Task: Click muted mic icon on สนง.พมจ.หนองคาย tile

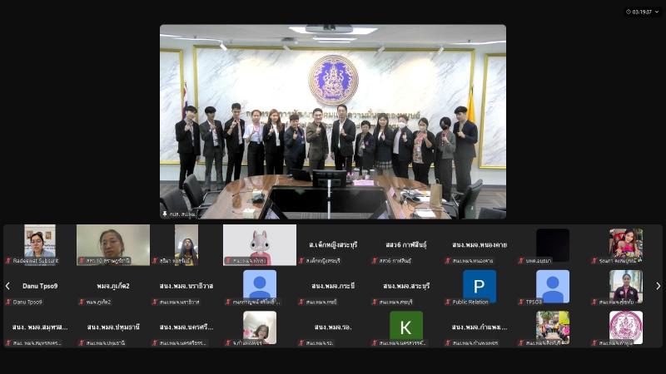Action: (x=448, y=261)
